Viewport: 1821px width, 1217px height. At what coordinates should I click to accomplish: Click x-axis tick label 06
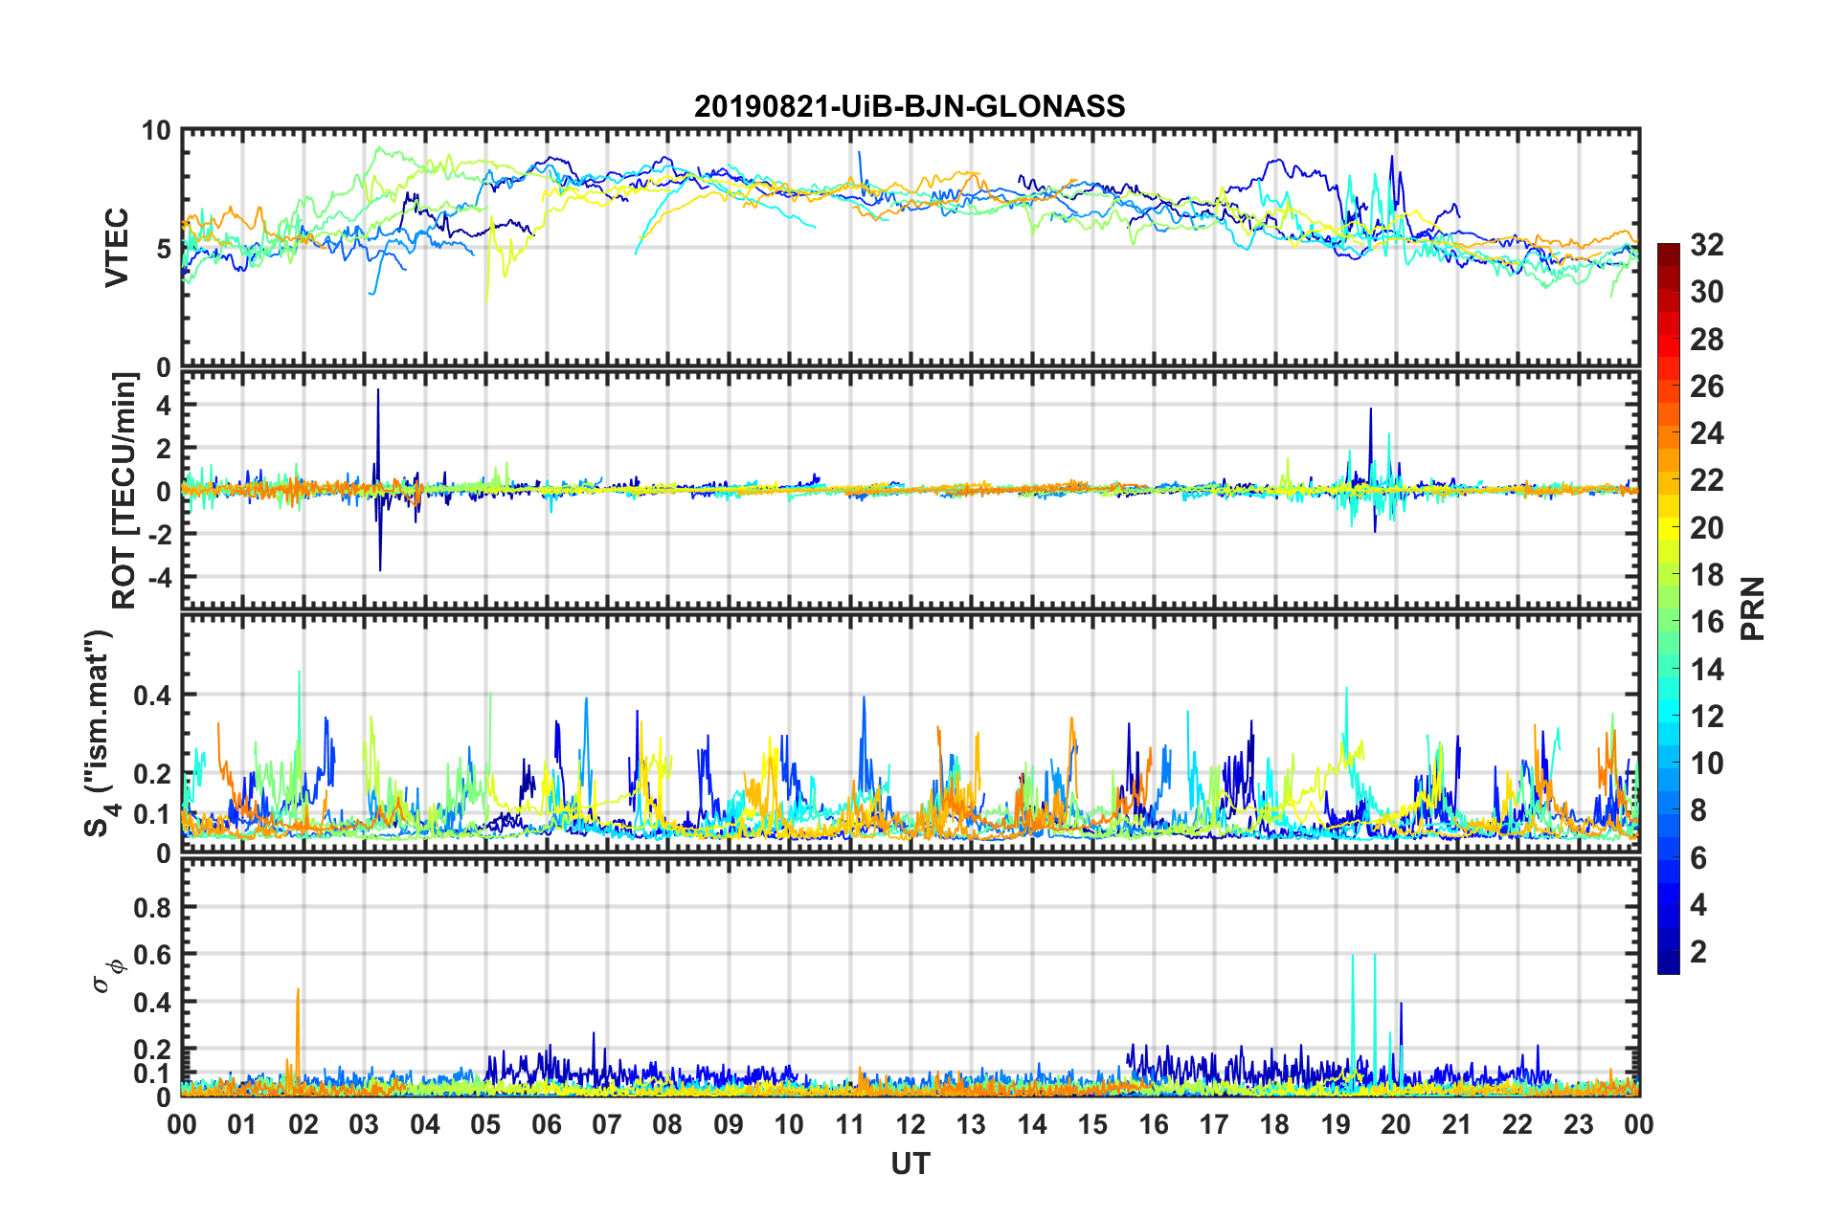point(547,1124)
